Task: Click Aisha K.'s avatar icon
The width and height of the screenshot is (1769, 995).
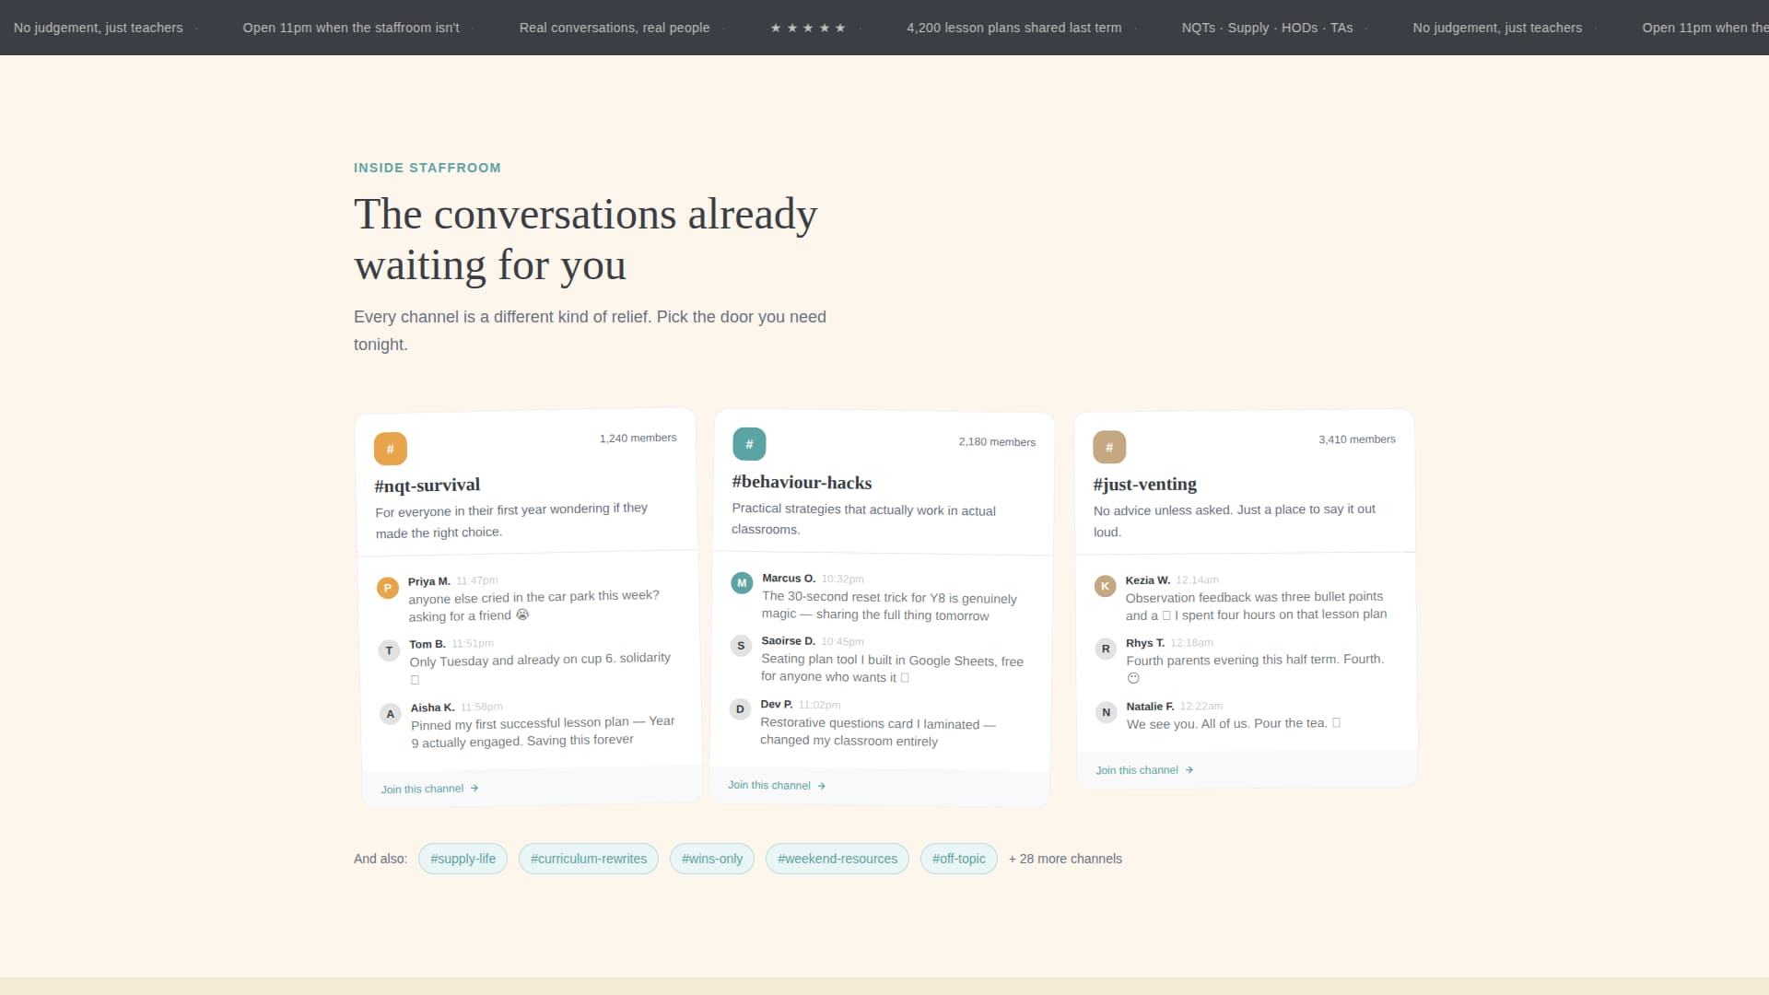Action: [x=390, y=713]
